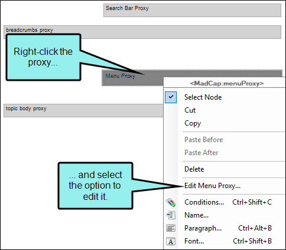Select the topic body proxy block
Screen dimensions: 286x250
(83, 111)
